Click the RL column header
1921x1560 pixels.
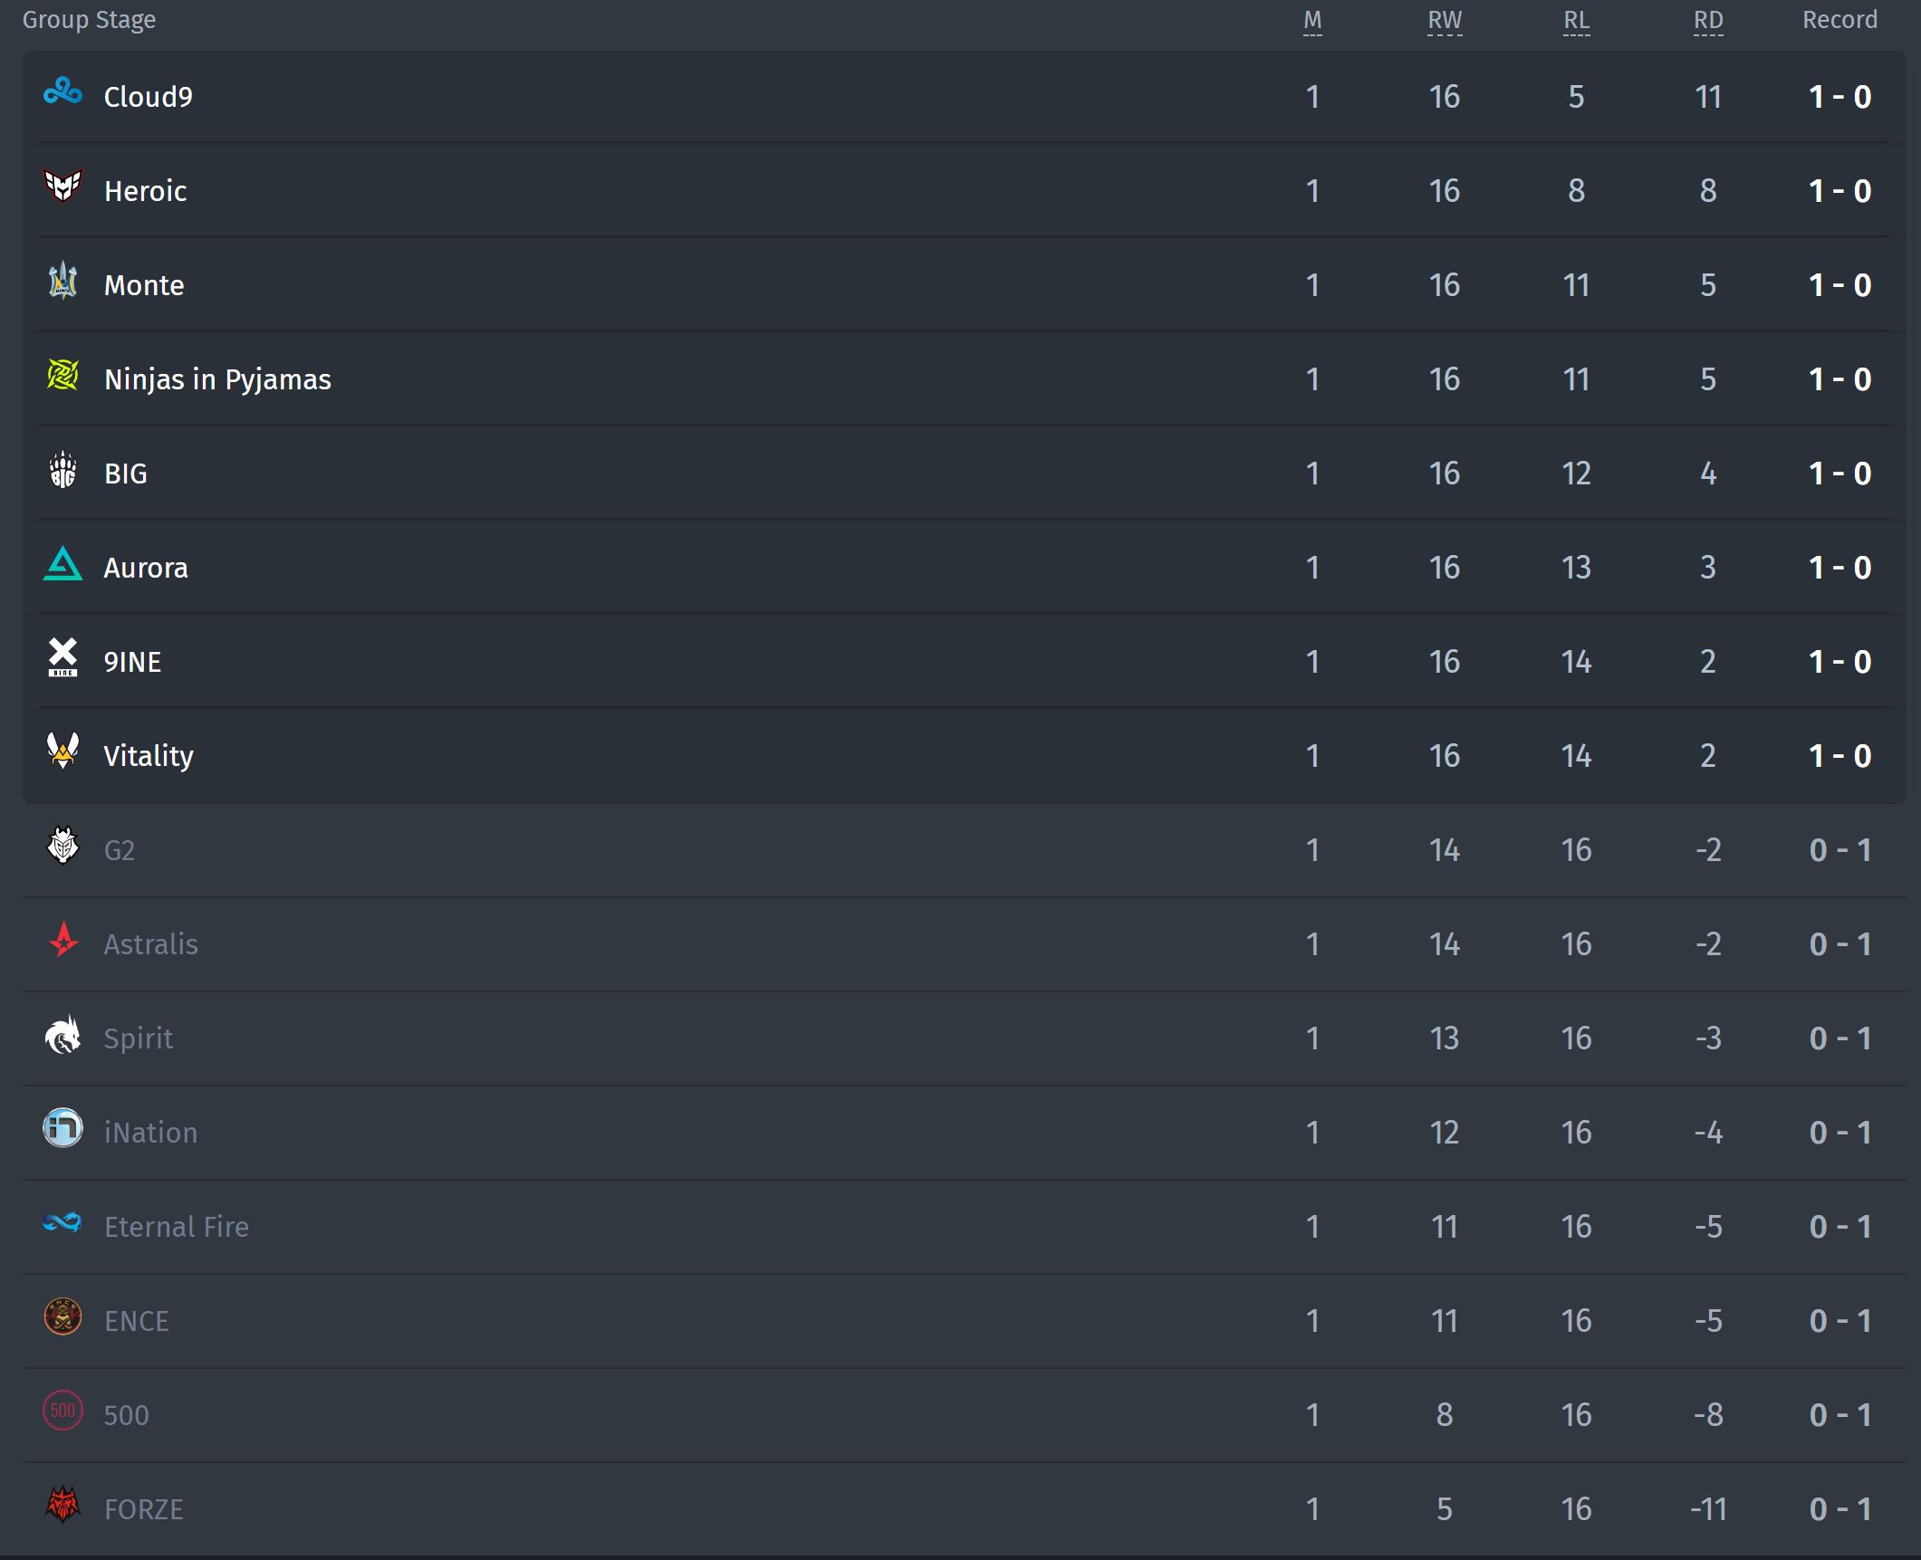coord(1576,21)
